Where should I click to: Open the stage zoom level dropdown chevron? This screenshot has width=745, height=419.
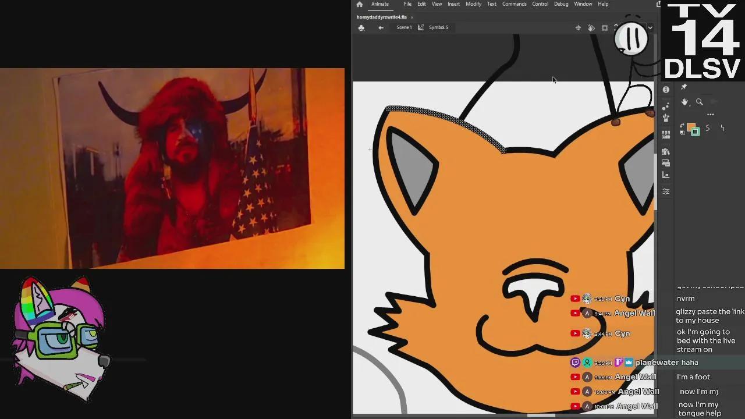tap(650, 27)
